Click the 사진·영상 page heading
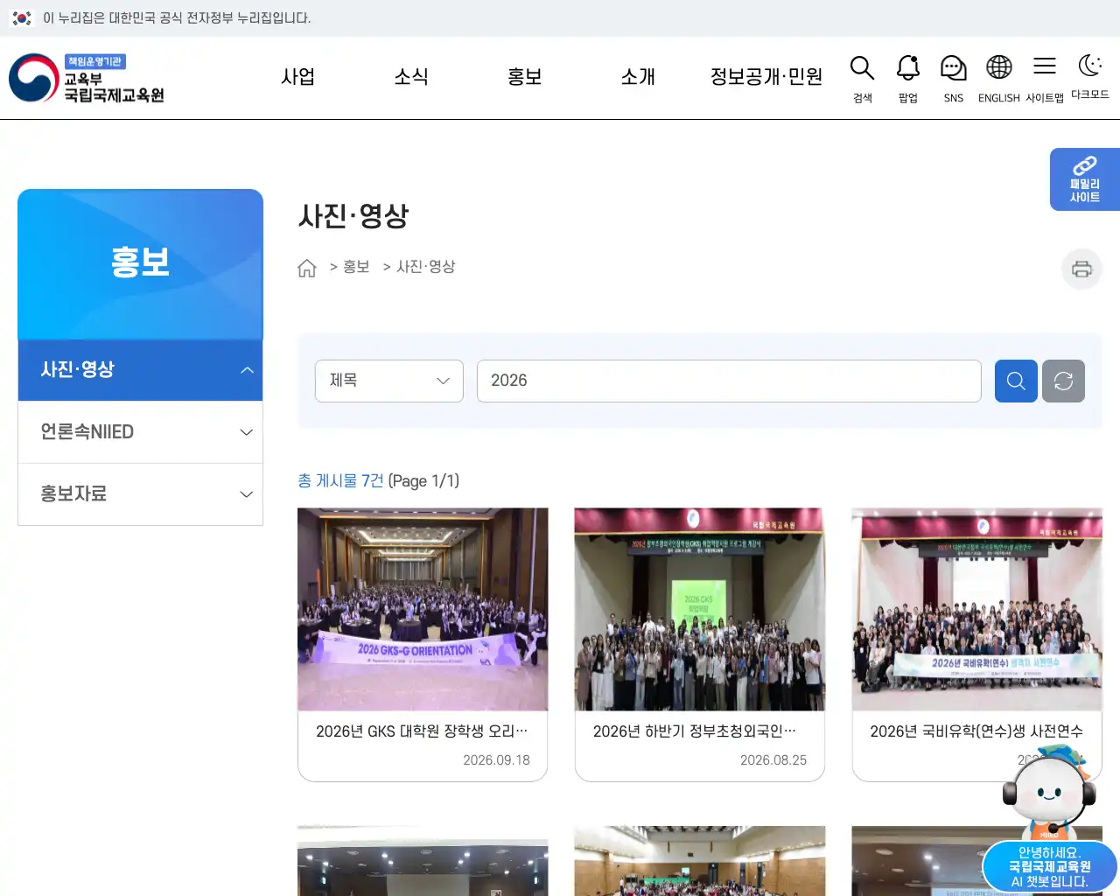 click(x=353, y=216)
